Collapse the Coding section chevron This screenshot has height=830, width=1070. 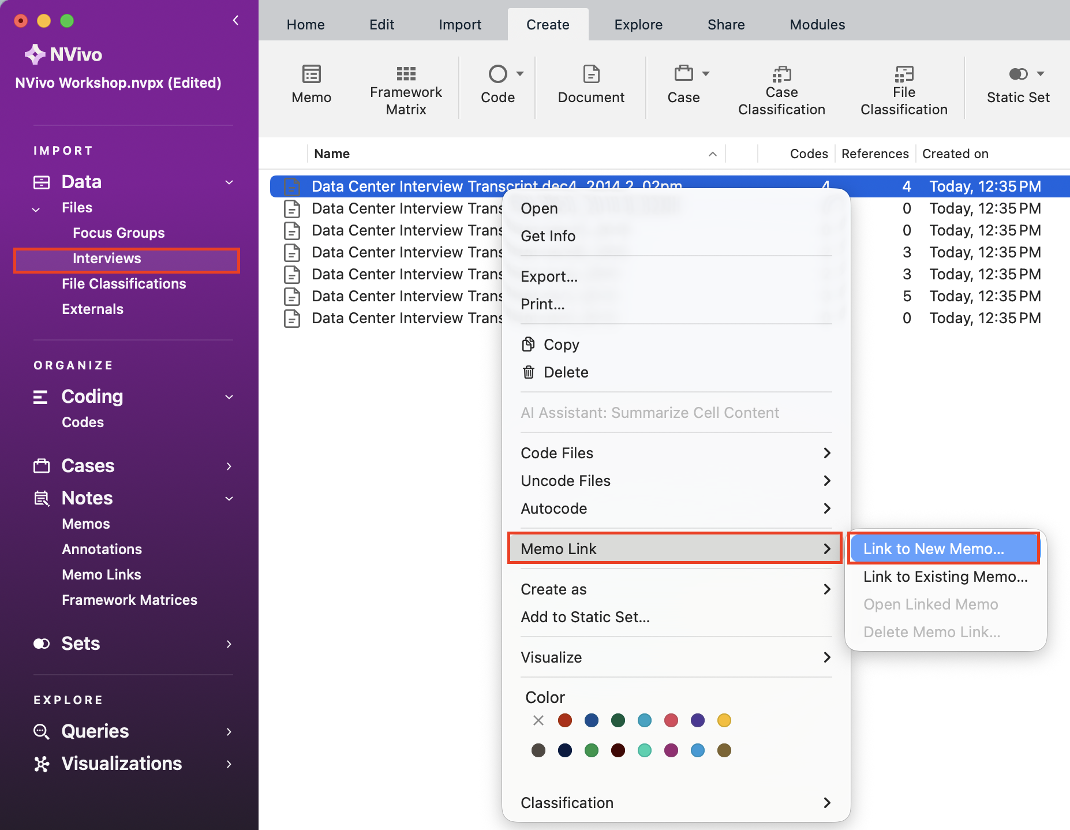[229, 397]
